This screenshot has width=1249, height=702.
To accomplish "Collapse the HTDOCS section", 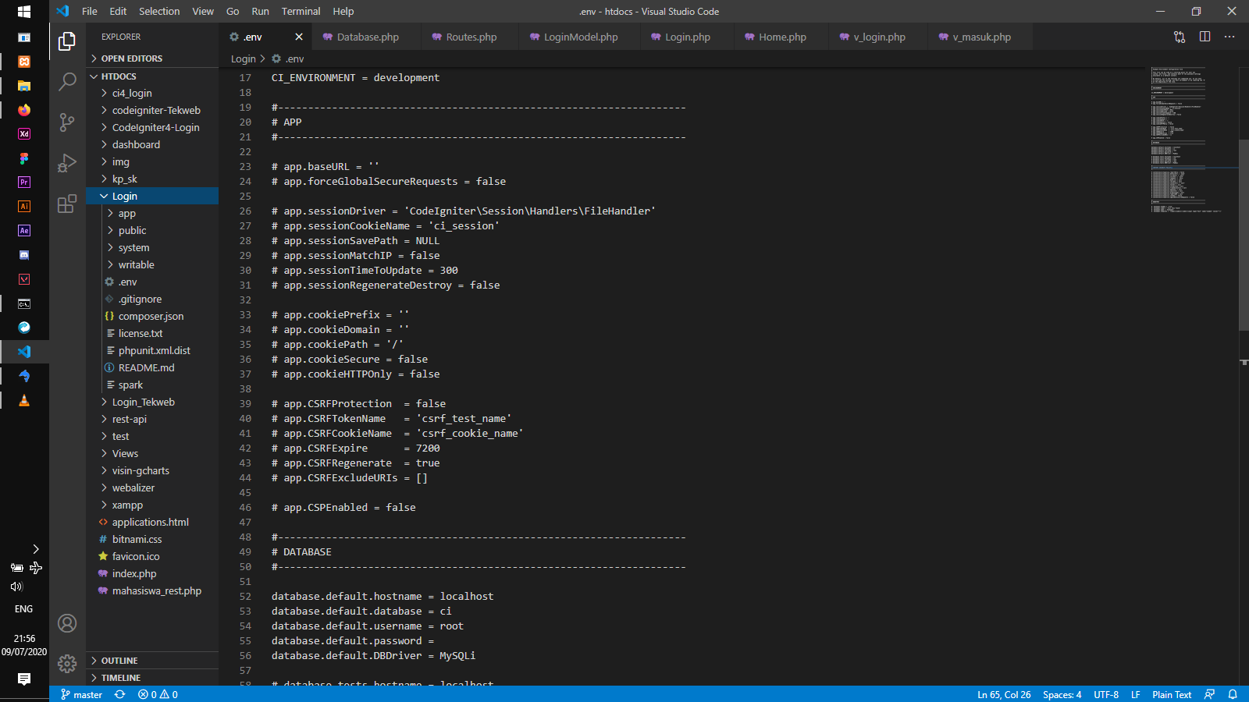I will (x=152, y=76).
